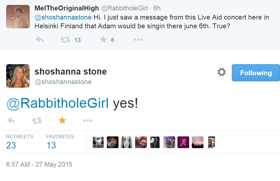
Task: Open the @RabbitholeGirl mention in reply
Action: 57,103
